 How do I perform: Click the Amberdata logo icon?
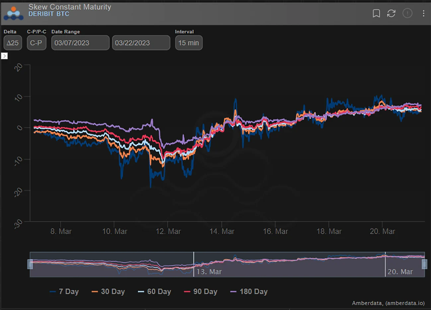click(14, 13)
